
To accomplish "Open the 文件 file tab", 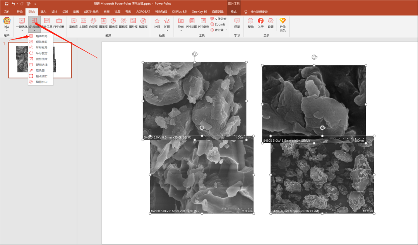I will (x=7, y=12).
